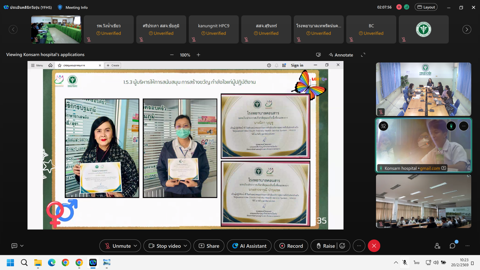
Task: Toggle the Record button
Action: 291,246
